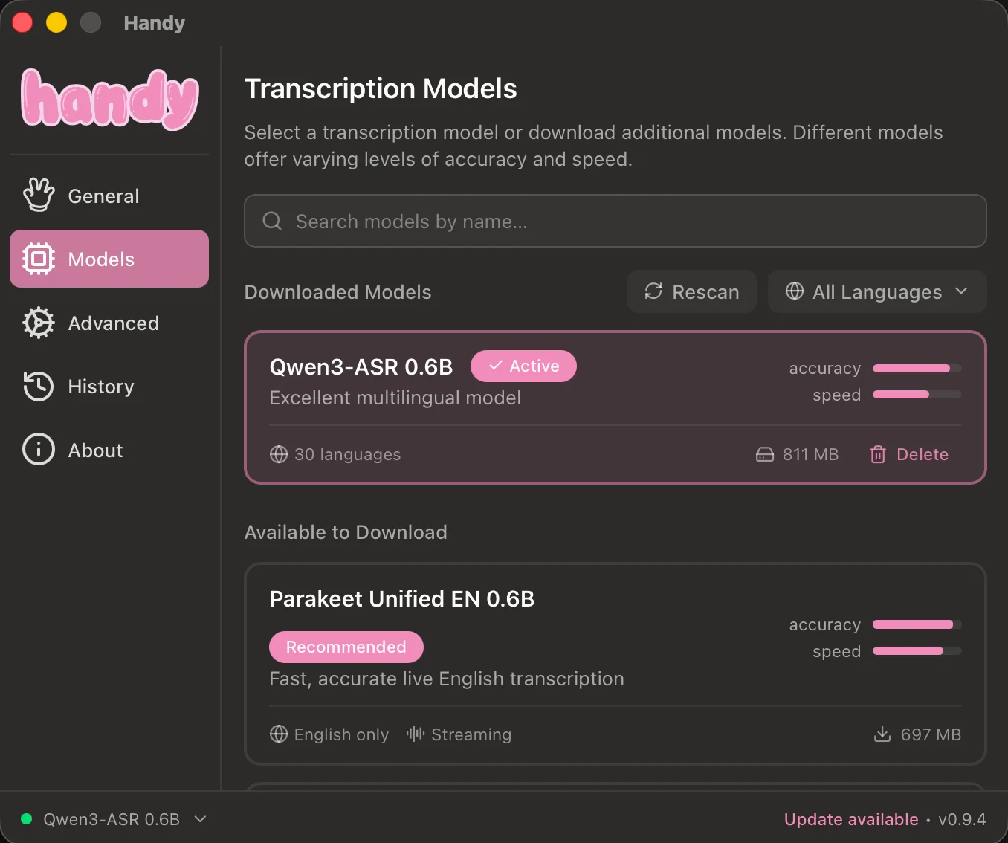Click the Qwen3-ASR accuracy bar
This screenshot has height=843, width=1008.
917,368
